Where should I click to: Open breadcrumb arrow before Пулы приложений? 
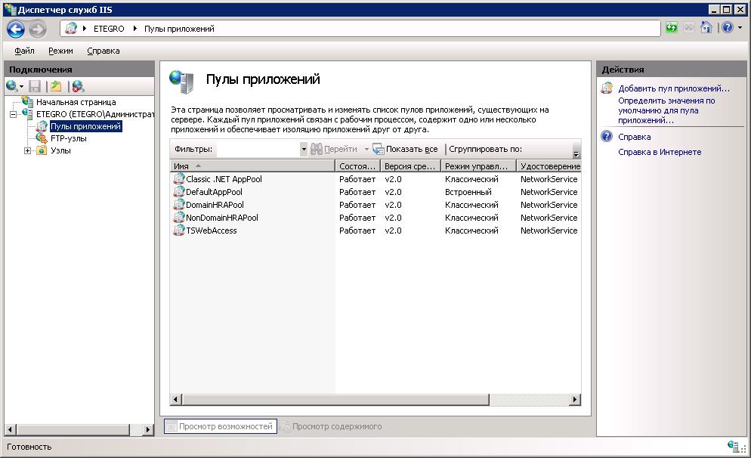click(x=135, y=29)
